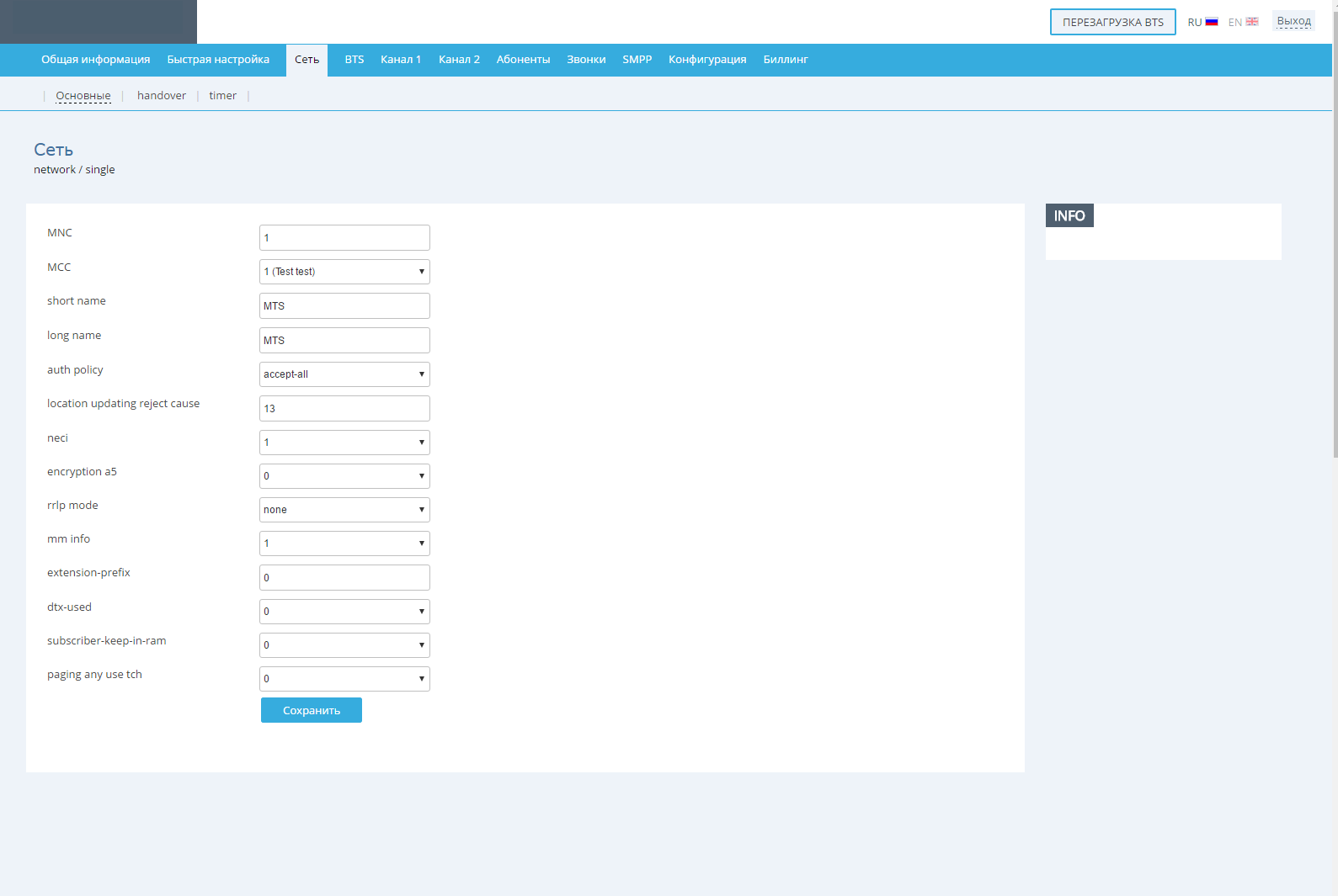The image size is (1338, 896).
Task: Click the logo area at top left
Action: pos(99,22)
